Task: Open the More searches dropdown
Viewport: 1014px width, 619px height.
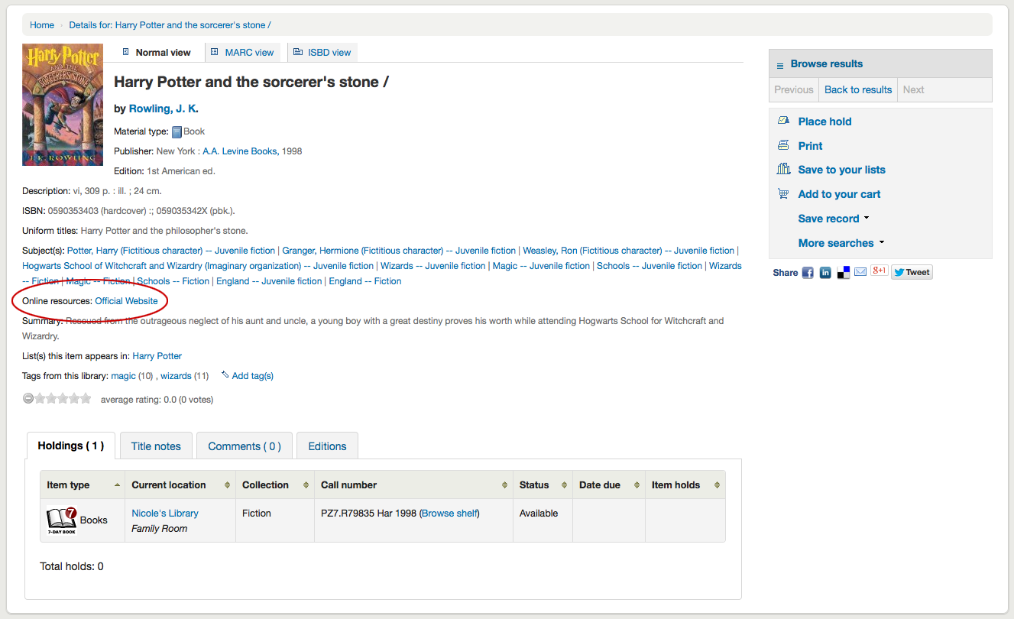Action: [x=841, y=243]
